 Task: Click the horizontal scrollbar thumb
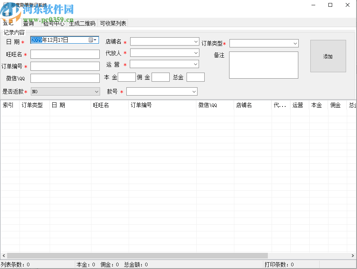point(137,255)
